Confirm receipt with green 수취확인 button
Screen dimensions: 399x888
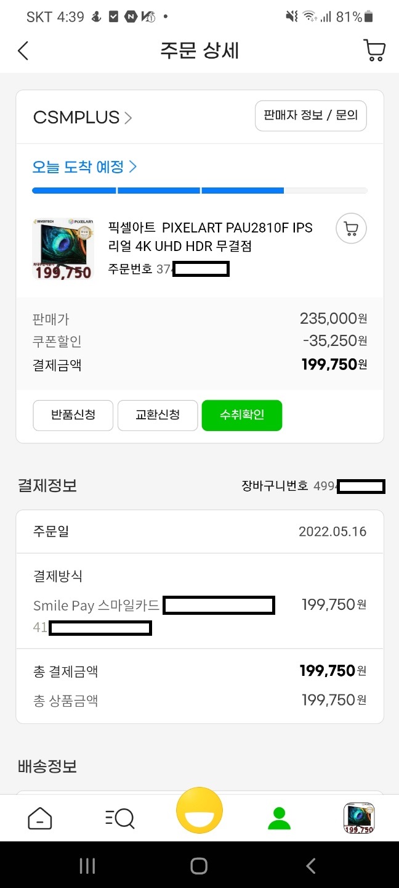pos(241,415)
